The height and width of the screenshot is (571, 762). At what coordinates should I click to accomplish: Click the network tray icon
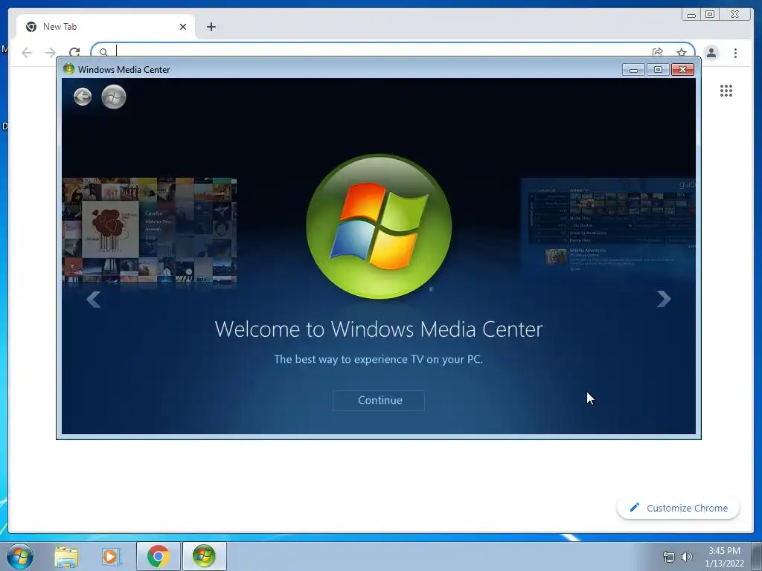click(669, 557)
